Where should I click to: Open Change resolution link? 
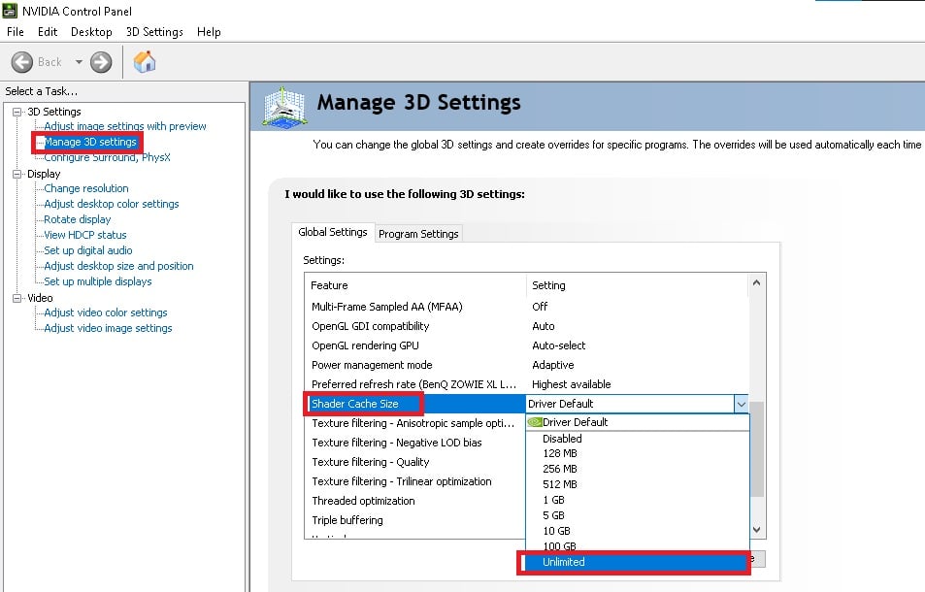click(86, 188)
